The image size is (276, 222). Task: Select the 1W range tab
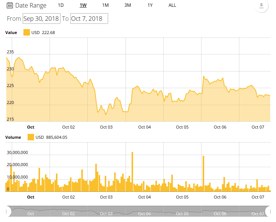pos(83,5)
